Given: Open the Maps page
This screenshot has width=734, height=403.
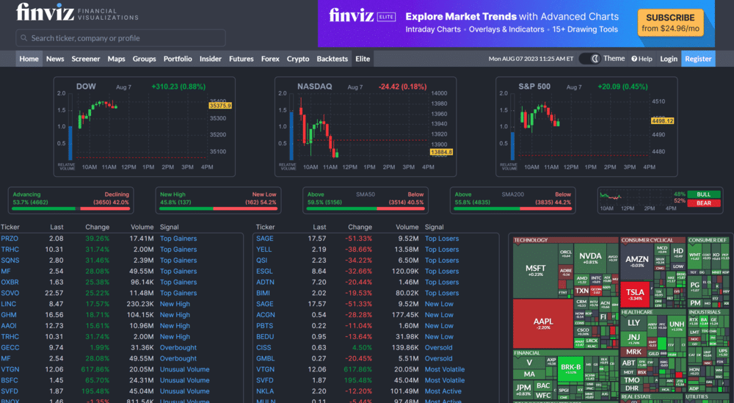Looking at the screenshot, I should click(x=116, y=59).
